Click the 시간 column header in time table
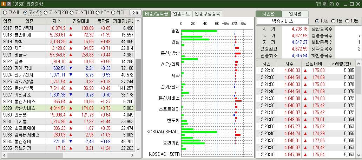 pos(266,64)
